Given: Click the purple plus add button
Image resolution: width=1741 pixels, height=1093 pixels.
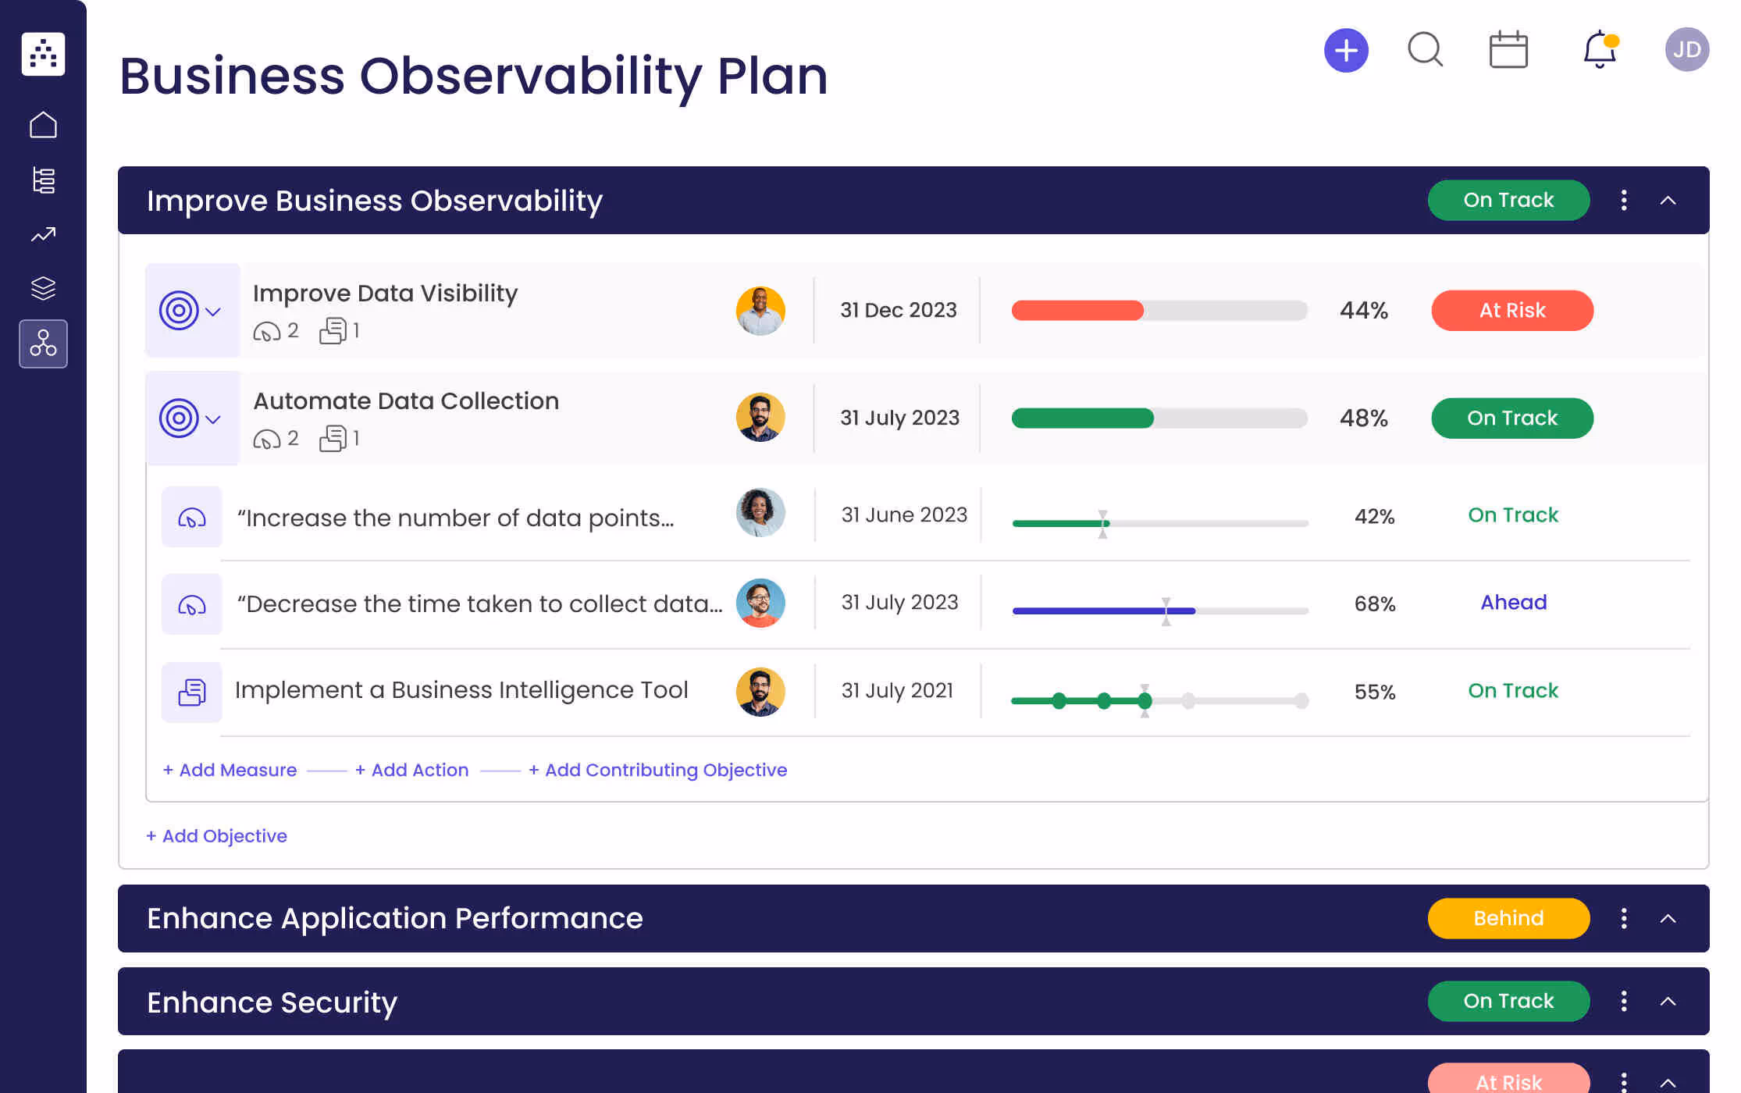Looking at the screenshot, I should click(1346, 51).
